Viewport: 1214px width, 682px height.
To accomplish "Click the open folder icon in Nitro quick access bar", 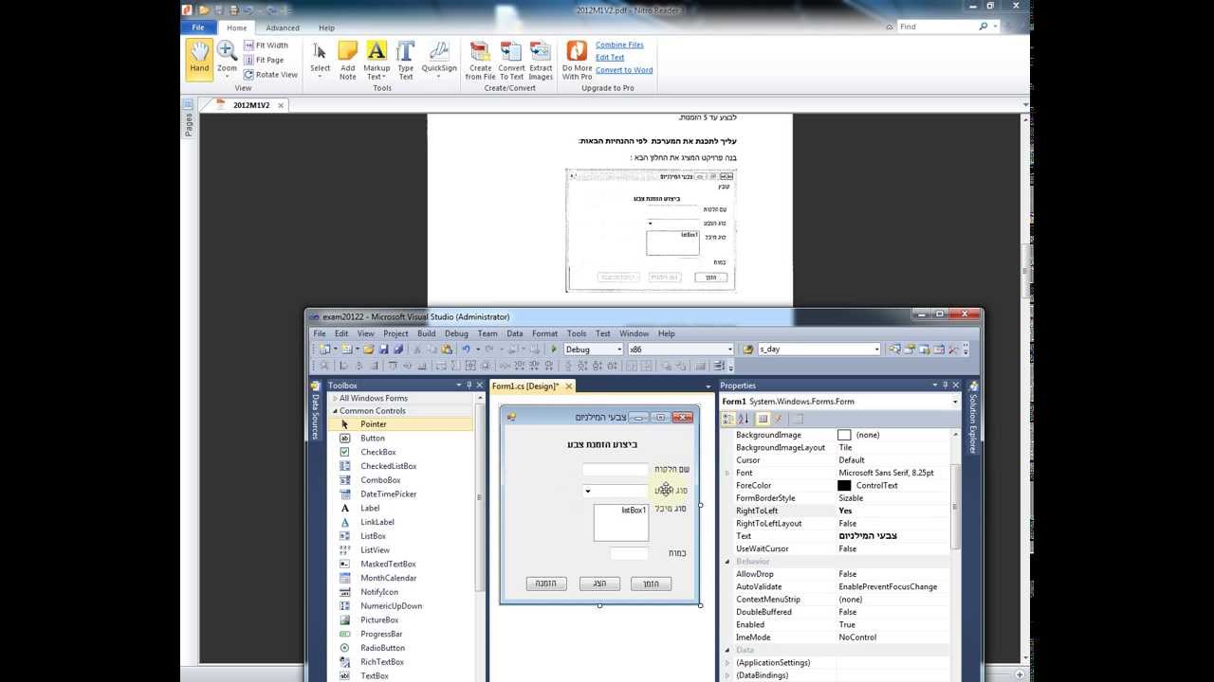I will click(204, 9).
